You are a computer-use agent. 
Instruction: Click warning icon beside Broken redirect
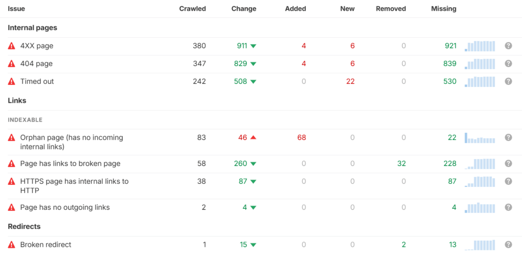click(x=12, y=245)
